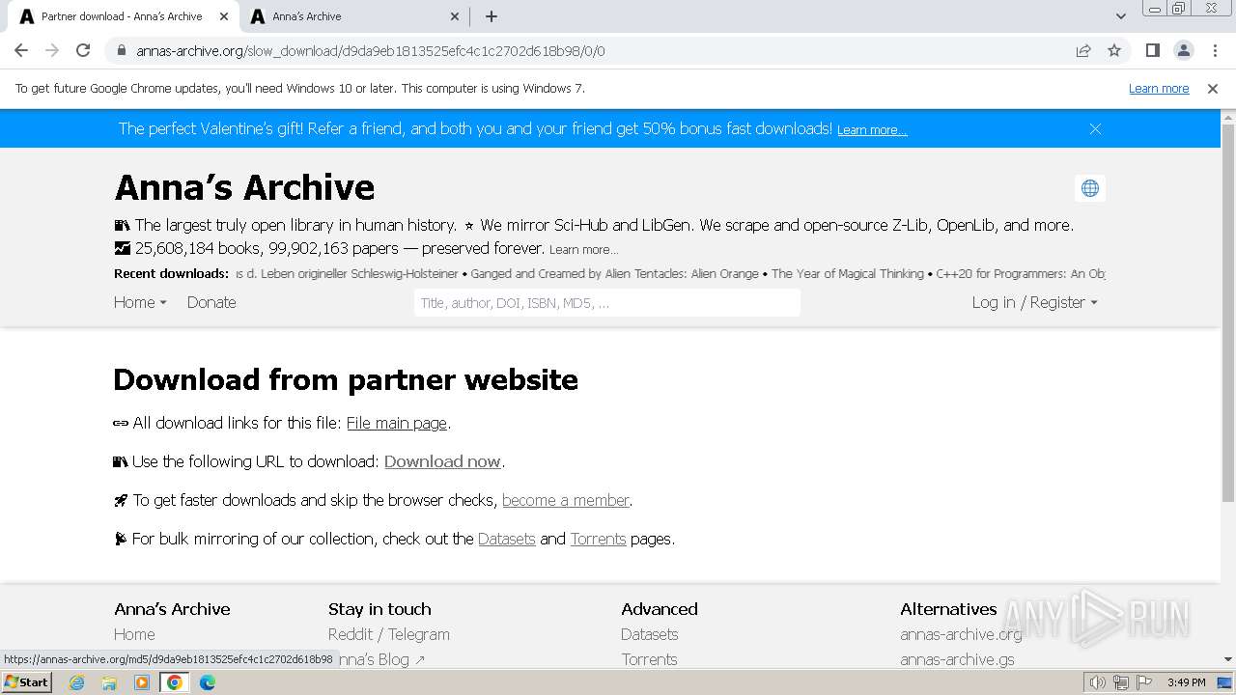Click the Chrome taskbar icon

pos(175,682)
